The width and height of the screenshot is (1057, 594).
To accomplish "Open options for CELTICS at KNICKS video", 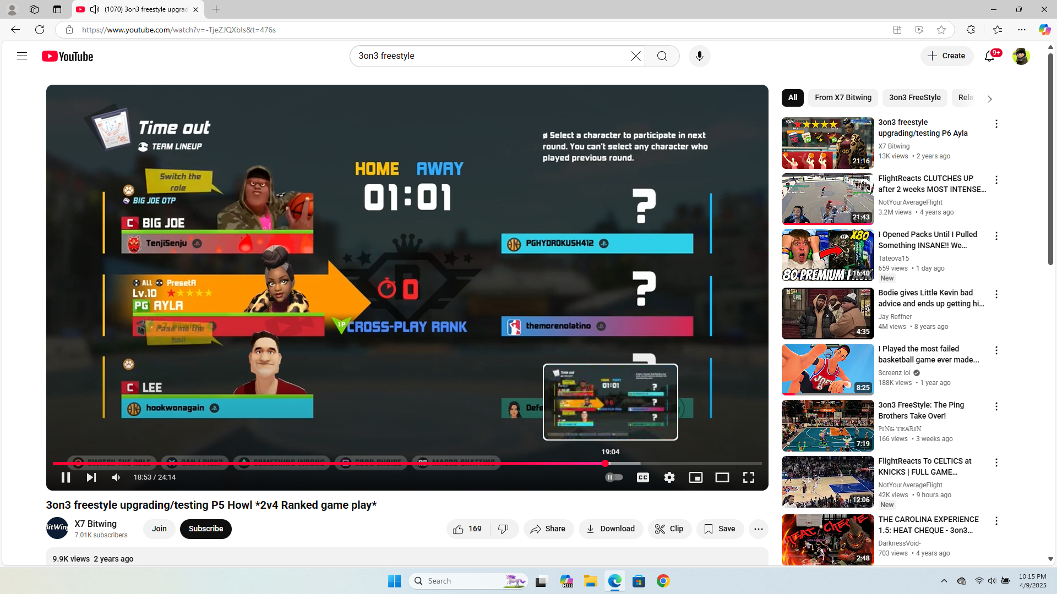I will pos(996,463).
